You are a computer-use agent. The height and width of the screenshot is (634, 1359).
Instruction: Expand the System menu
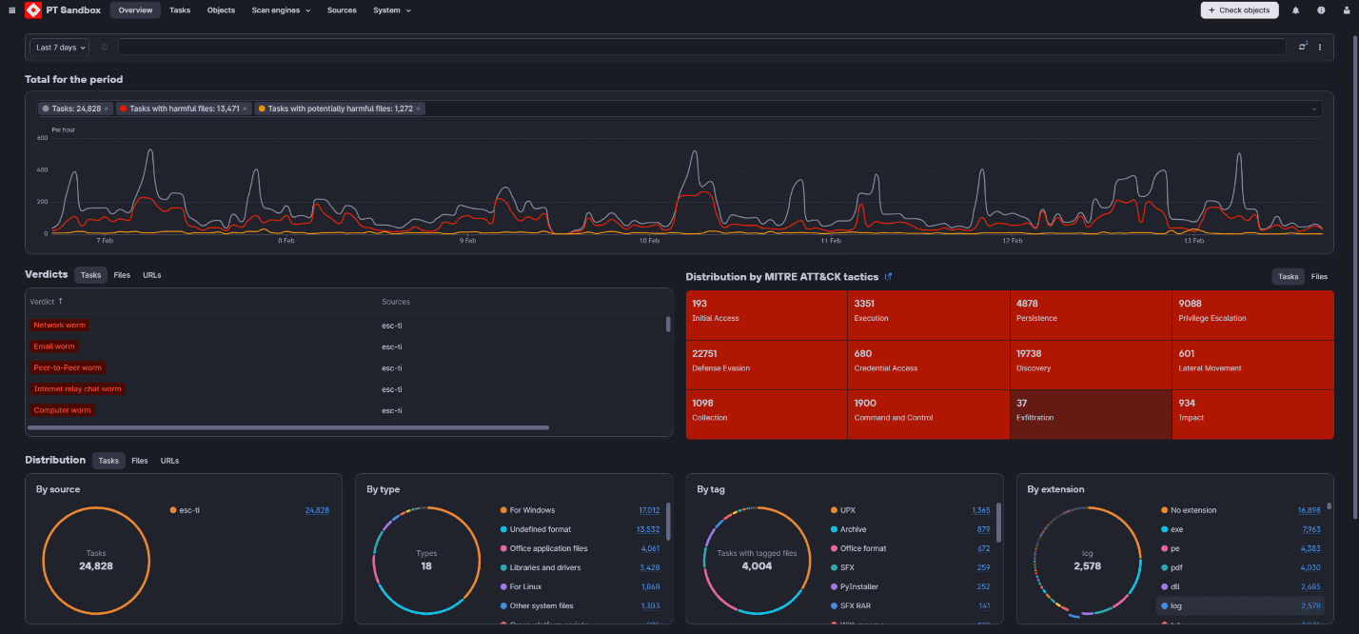click(x=392, y=10)
